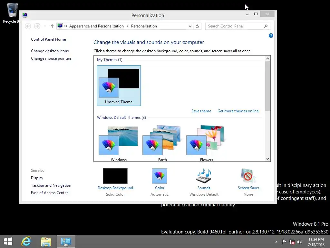330x248 pixels.
Task: Open Control Panel Home
Action: pos(48,39)
